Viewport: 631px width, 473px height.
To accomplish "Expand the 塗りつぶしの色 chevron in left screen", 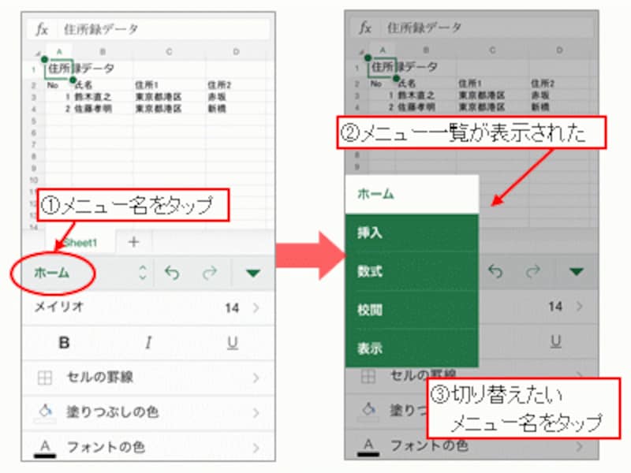I will [256, 412].
